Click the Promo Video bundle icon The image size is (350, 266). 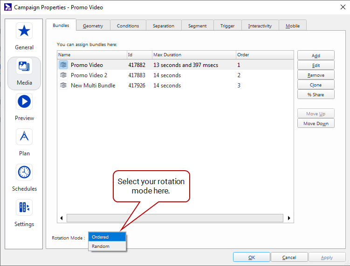point(63,65)
